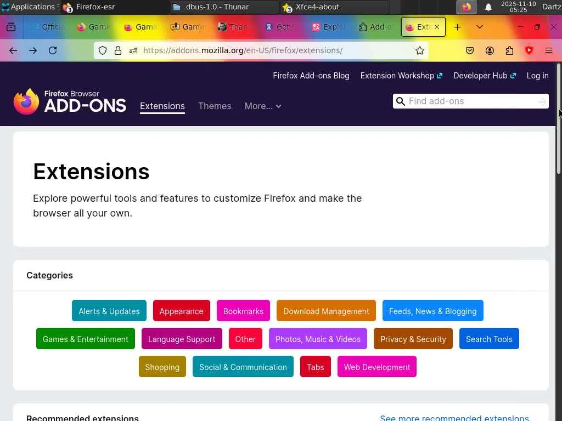562x421 pixels.
Task: Close the active Extensions tab
Action: coord(436,27)
